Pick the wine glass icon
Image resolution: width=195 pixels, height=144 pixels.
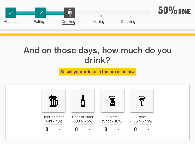coord(142,101)
